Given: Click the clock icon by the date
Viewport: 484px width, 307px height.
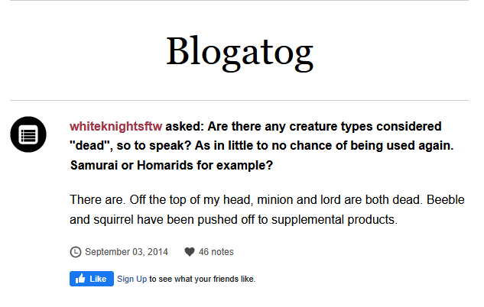Looking at the screenshot, I should pos(75,252).
